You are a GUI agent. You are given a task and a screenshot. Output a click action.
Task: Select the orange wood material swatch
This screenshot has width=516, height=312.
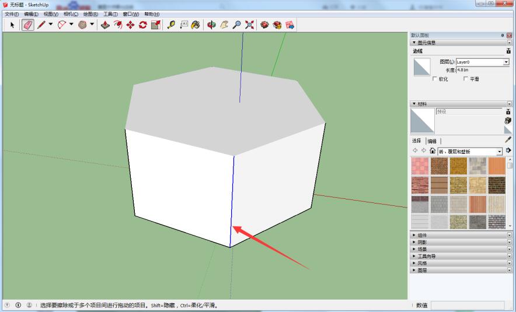[496, 166]
